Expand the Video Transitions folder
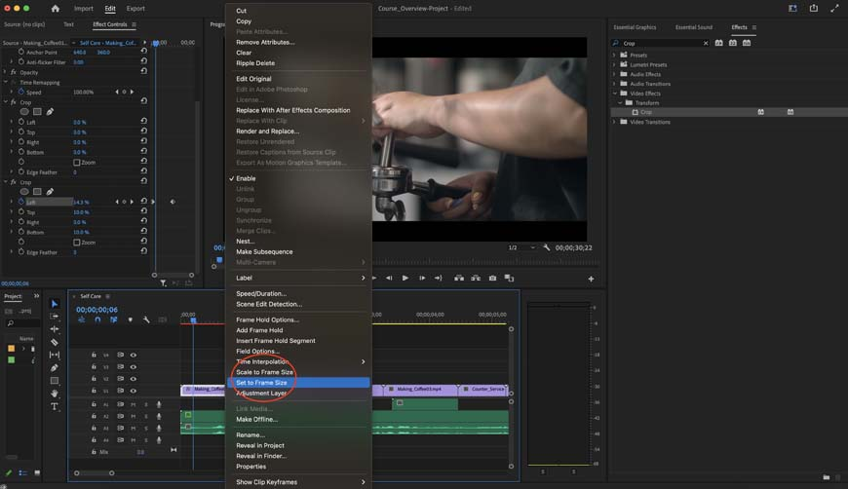848x489 pixels. tap(614, 122)
